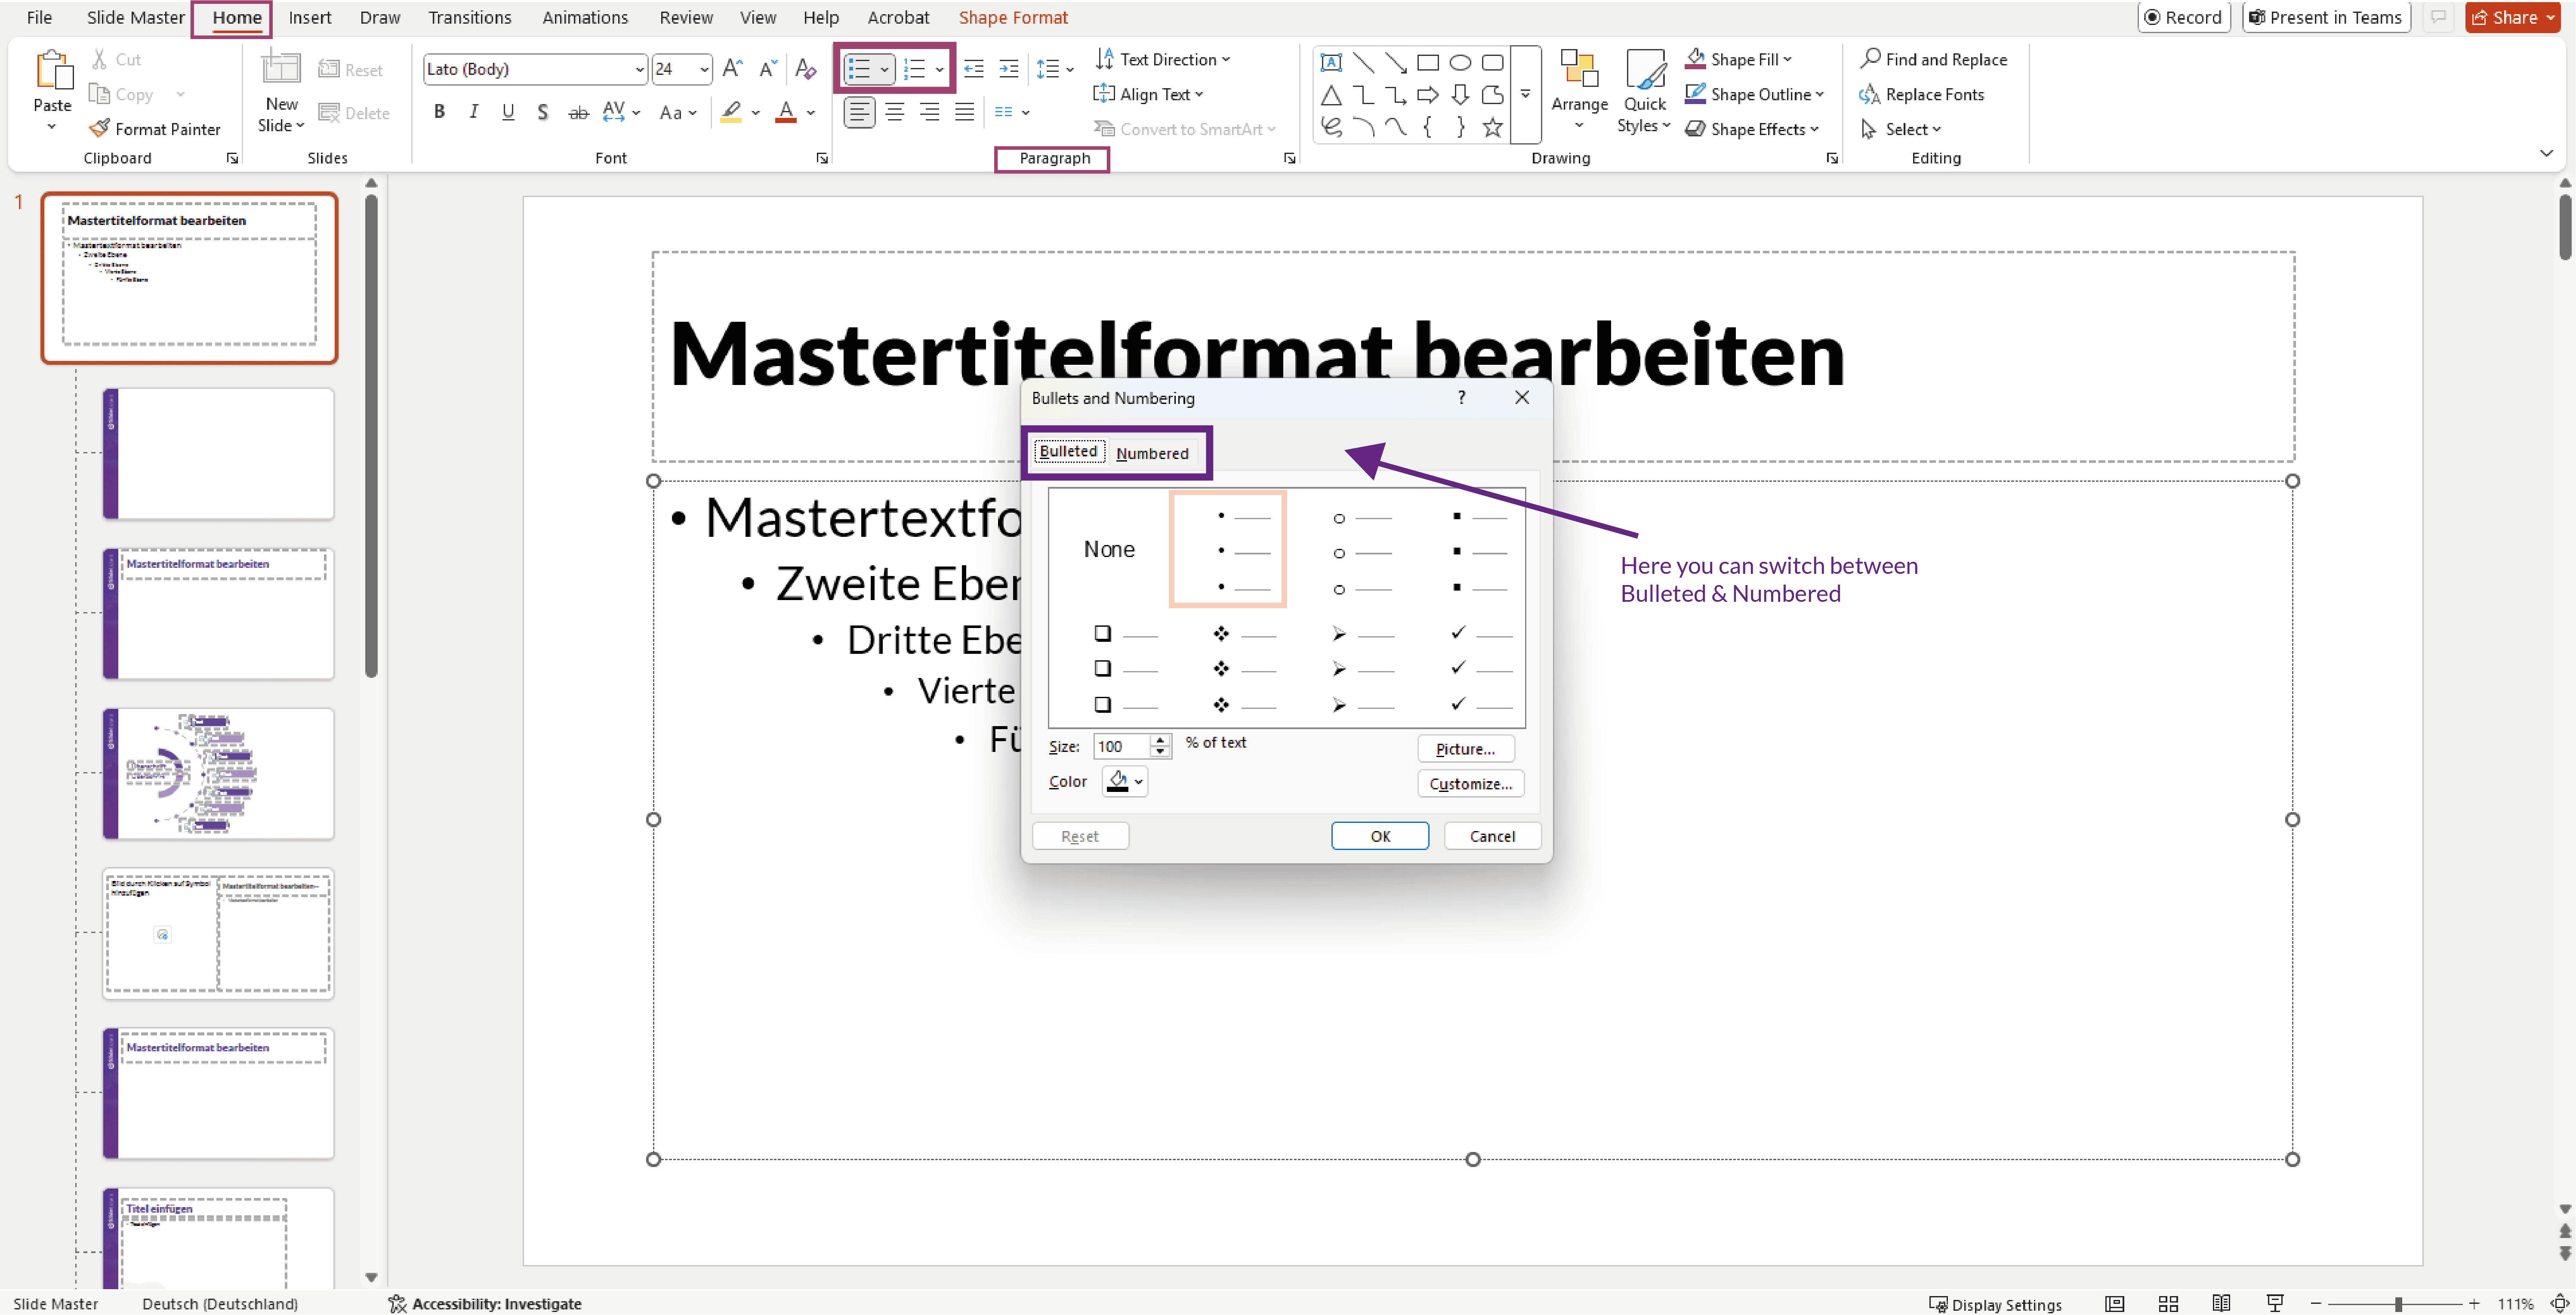
Task: Select the Format Painter tool
Action: tap(155, 129)
